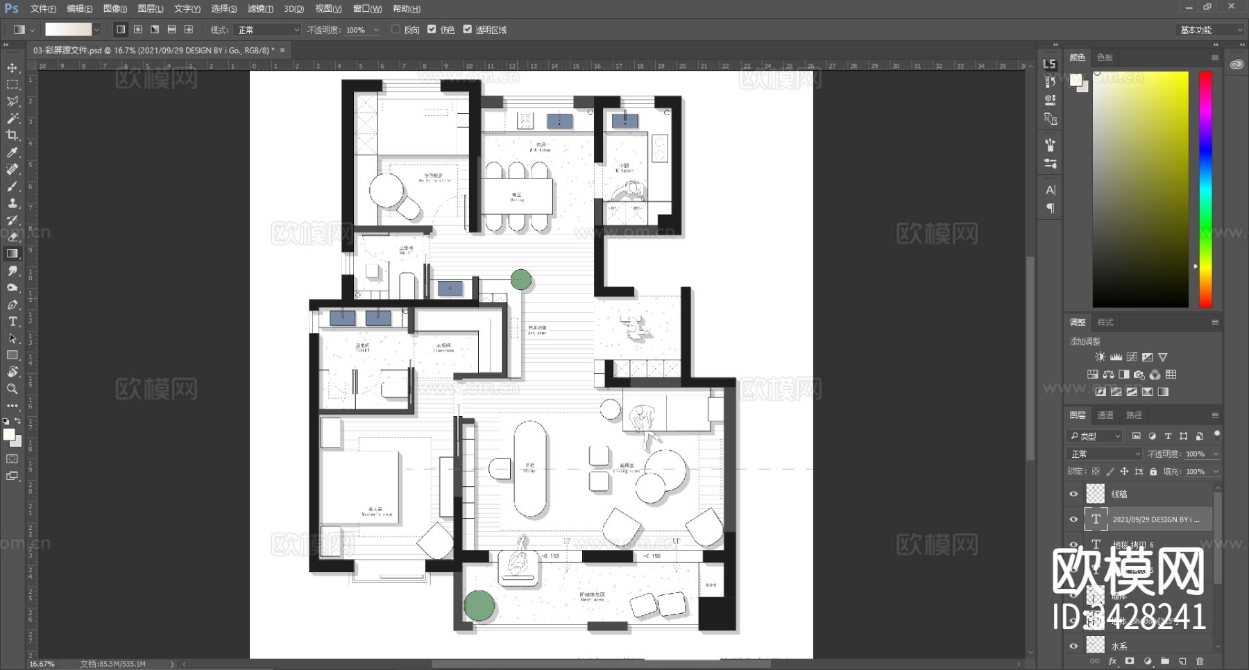
Task: Open the gradient 模式 dropdown
Action: coord(268,30)
